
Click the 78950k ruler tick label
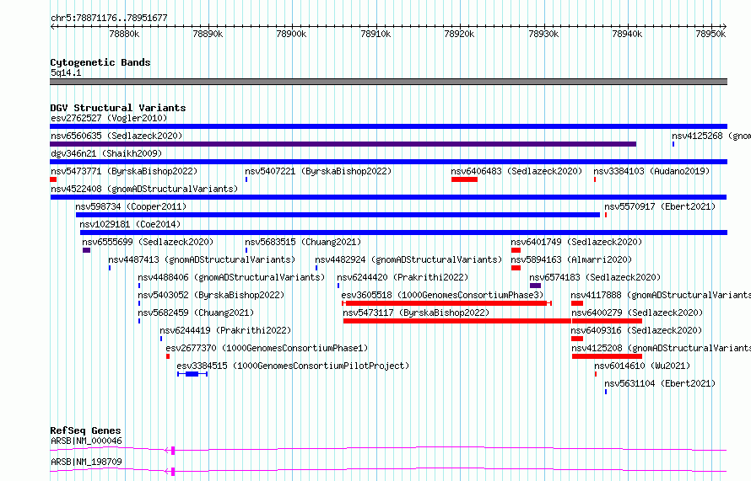click(710, 34)
